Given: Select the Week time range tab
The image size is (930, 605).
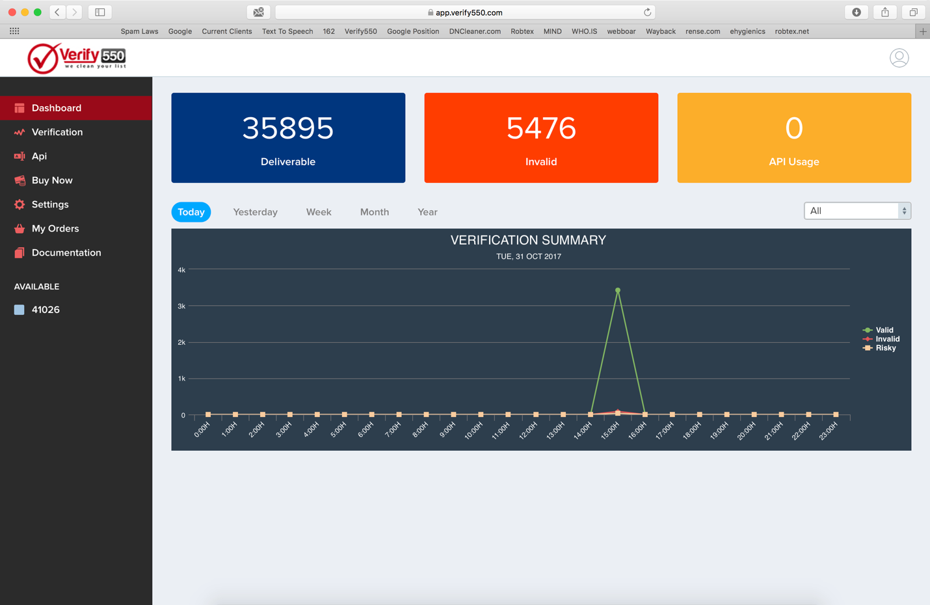Looking at the screenshot, I should (319, 212).
